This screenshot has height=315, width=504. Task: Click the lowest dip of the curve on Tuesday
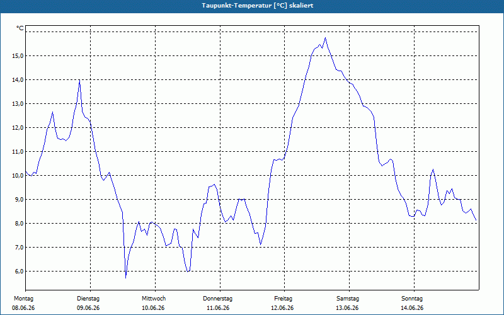tap(125, 278)
